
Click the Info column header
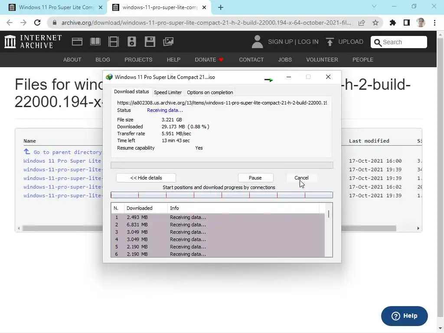[243, 208]
